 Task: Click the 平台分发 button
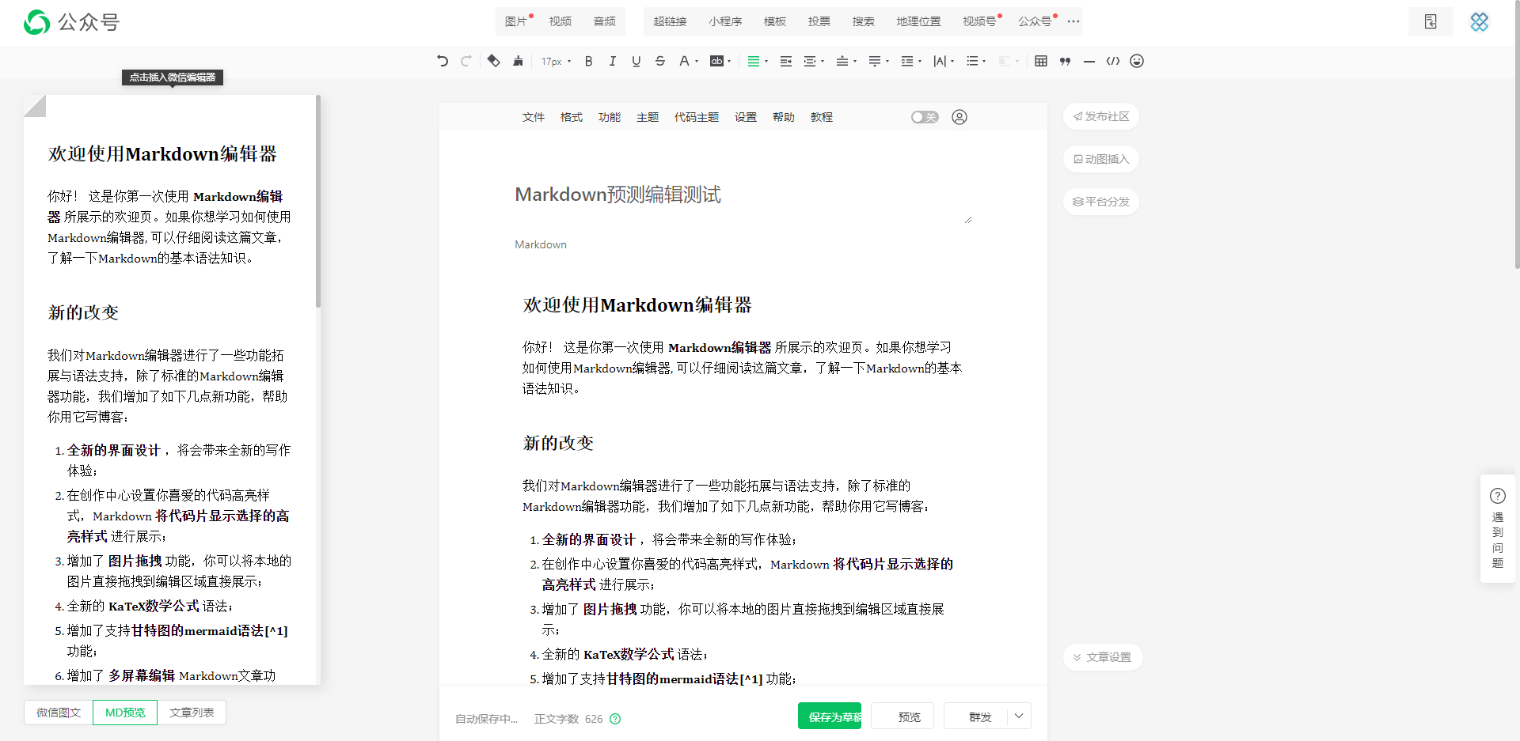click(x=1101, y=202)
